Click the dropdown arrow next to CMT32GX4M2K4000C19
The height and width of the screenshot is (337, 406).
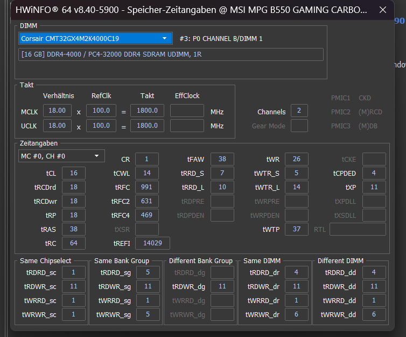click(x=164, y=39)
